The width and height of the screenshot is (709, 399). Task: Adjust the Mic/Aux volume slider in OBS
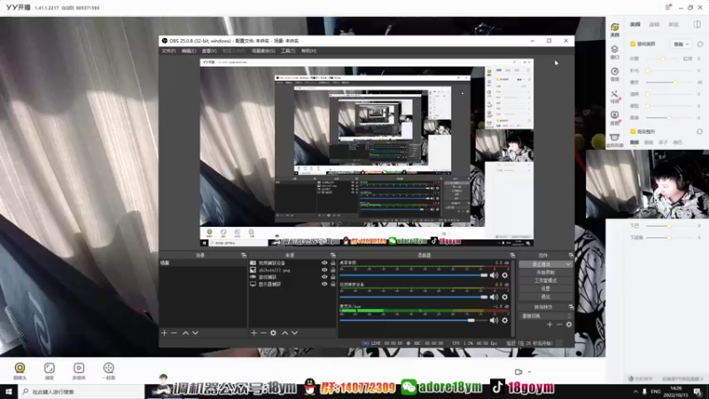[471, 320]
